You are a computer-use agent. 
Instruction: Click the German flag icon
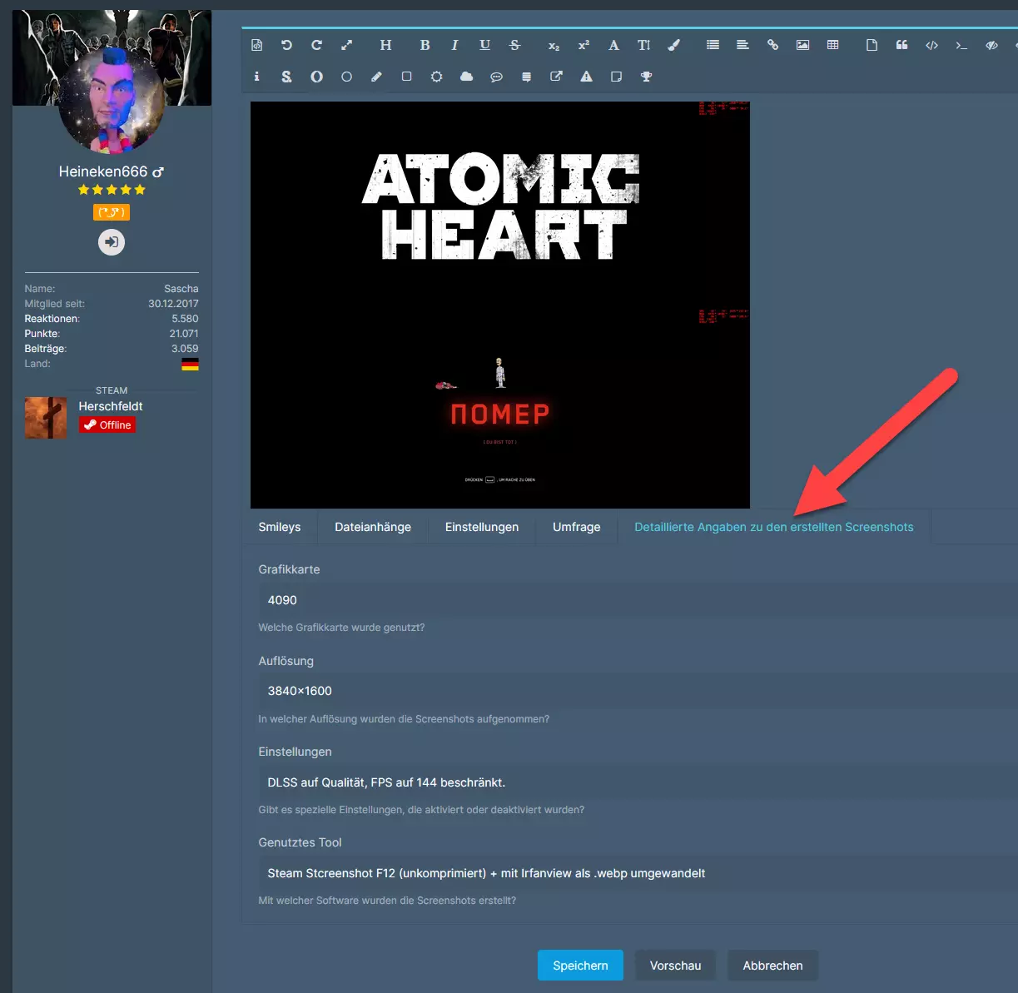(190, 364)
